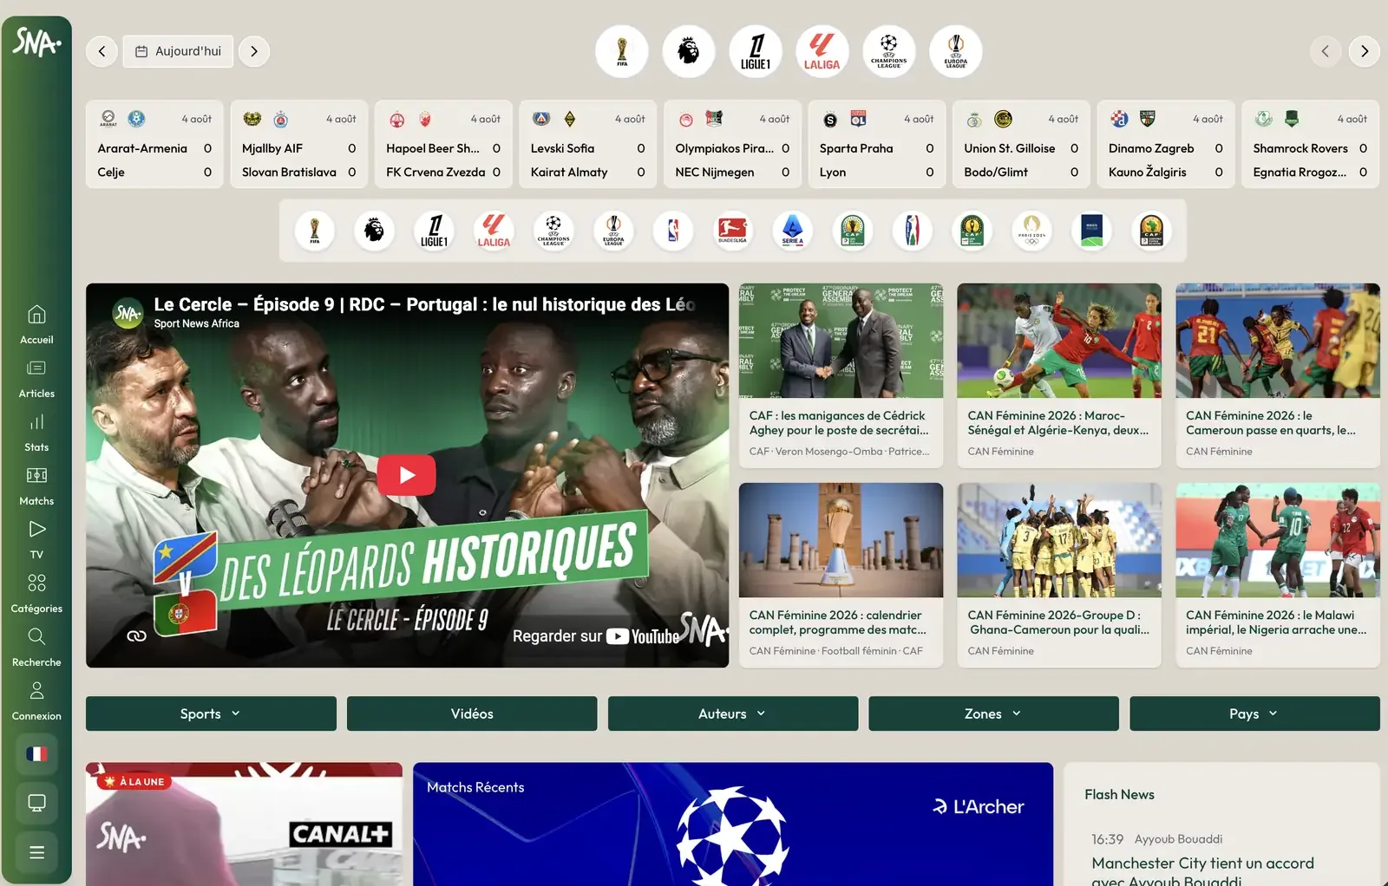Expand the Sports dropdown
Screen dimensions: 1388x886
(x=211, y=713)
